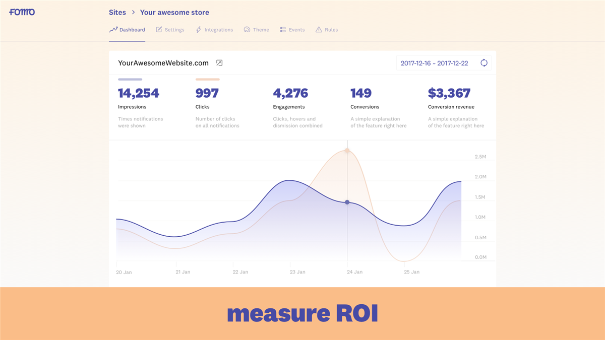
Task: Click the Your awesome store breadcrumb
Action: 174,12
